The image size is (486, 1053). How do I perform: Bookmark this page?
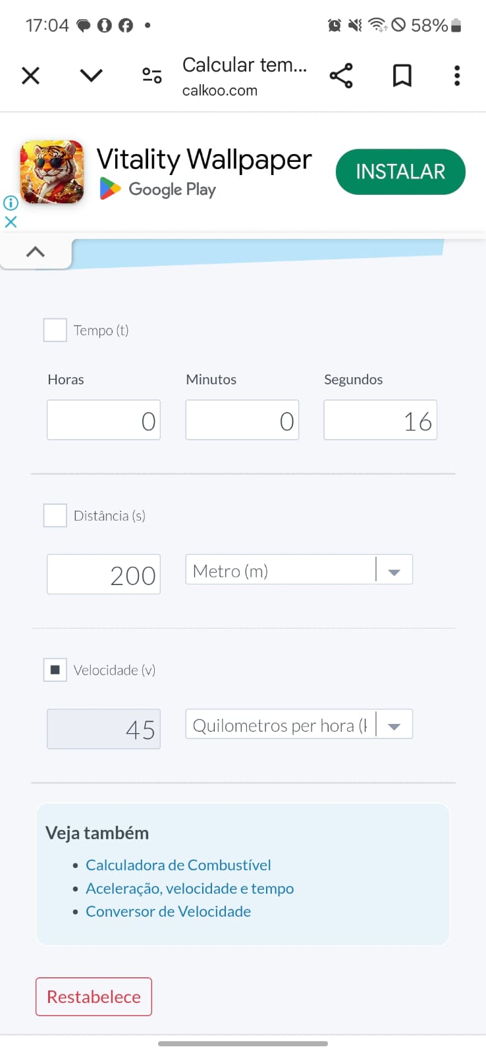402,76
